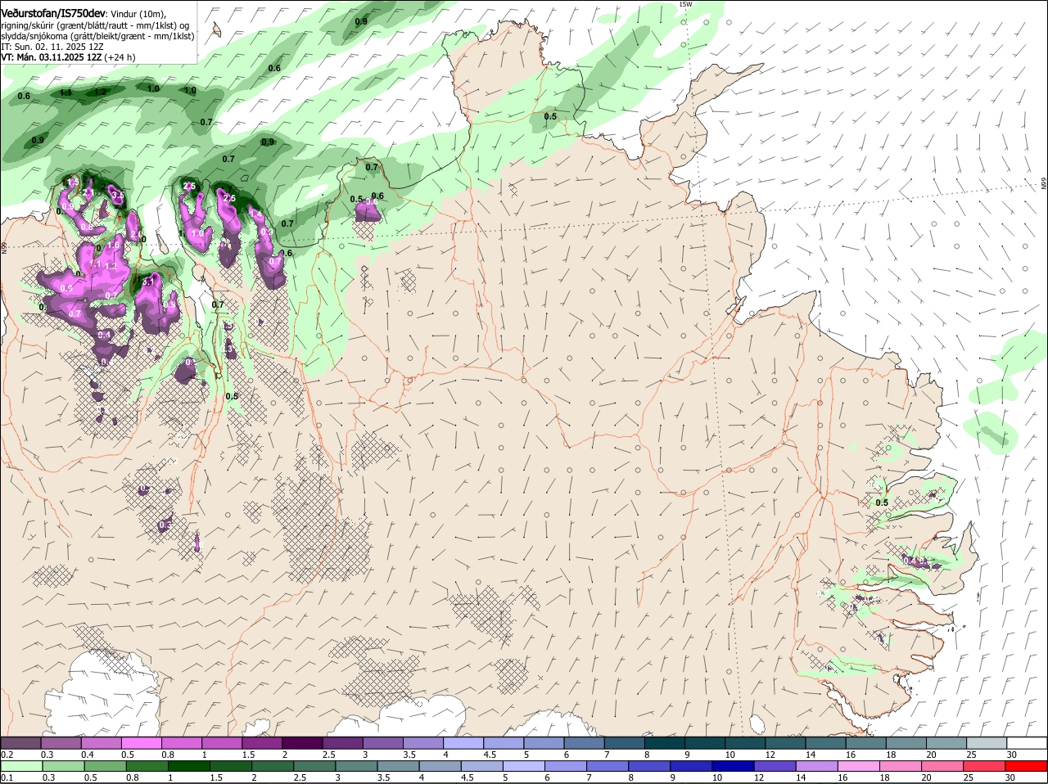Pick lower legend swatch for 7–8
Viewport: 1048px width, 784px height.
coord(608,766)
